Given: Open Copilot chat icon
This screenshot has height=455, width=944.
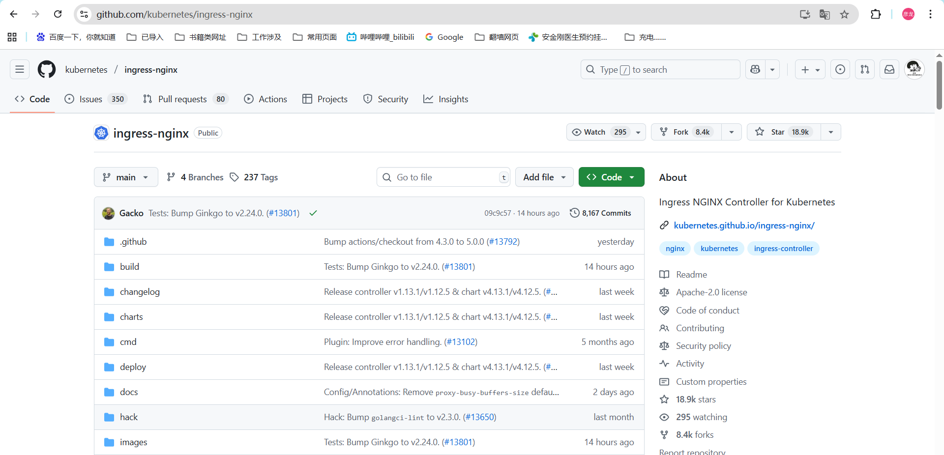Looking at the screenshot, I should pyautogui.click(x=755, y=69).
